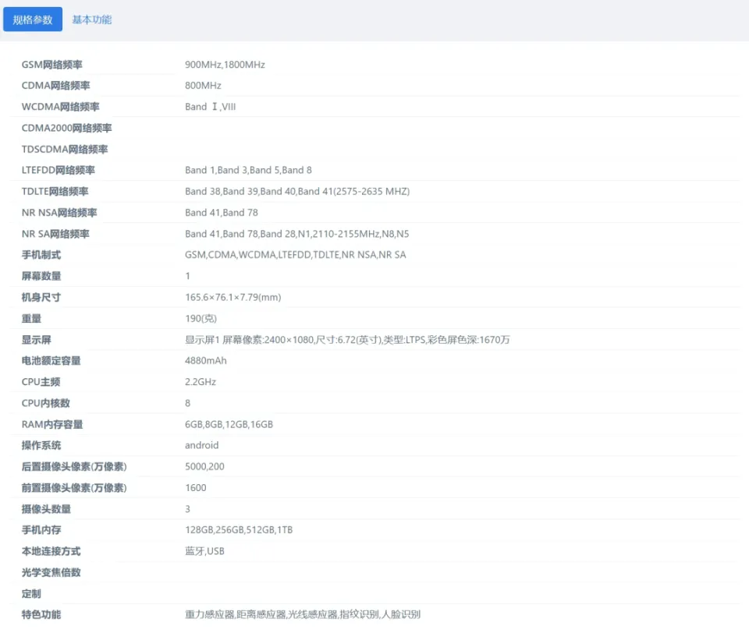Image resolution: width=749 pixels, height=640 pixels.
Task: Click the 手机内存 storage options text
Action: click(x=239, y=530)
